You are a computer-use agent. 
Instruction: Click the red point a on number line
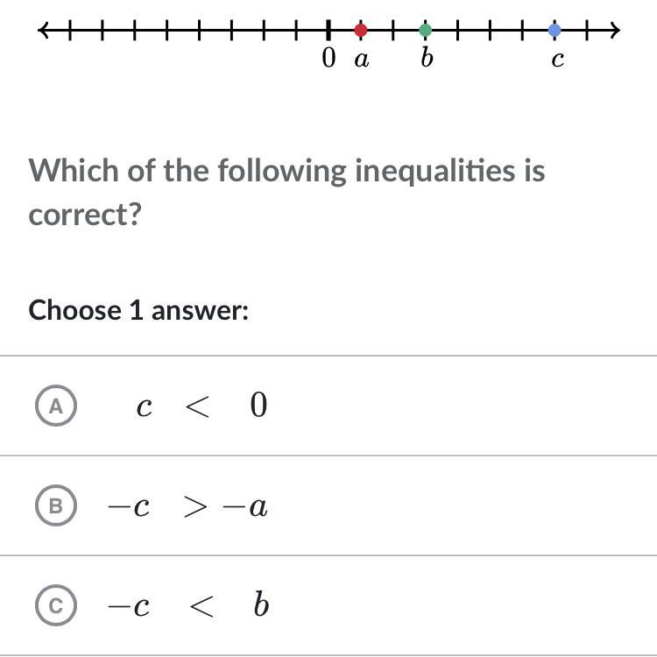361,31
